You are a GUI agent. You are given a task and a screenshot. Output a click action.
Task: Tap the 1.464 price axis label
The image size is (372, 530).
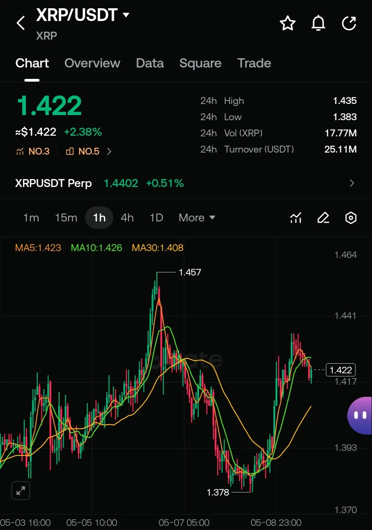345,255
